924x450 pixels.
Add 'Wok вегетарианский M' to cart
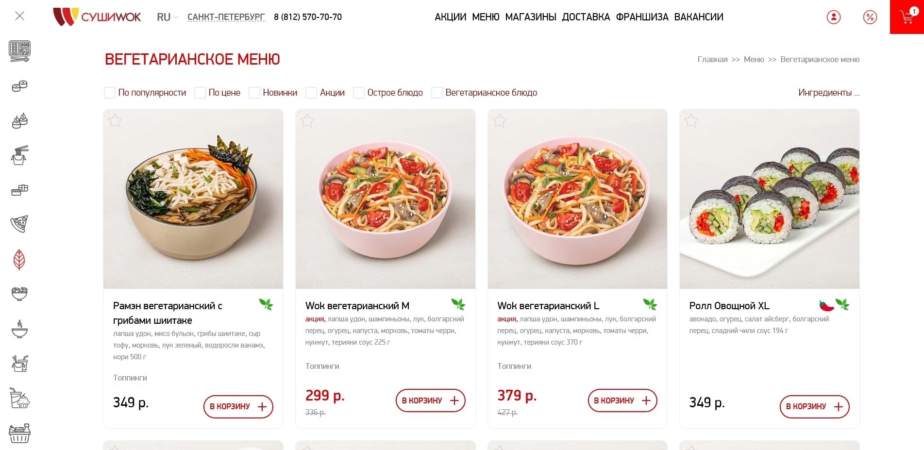click(x=430, y=400)
